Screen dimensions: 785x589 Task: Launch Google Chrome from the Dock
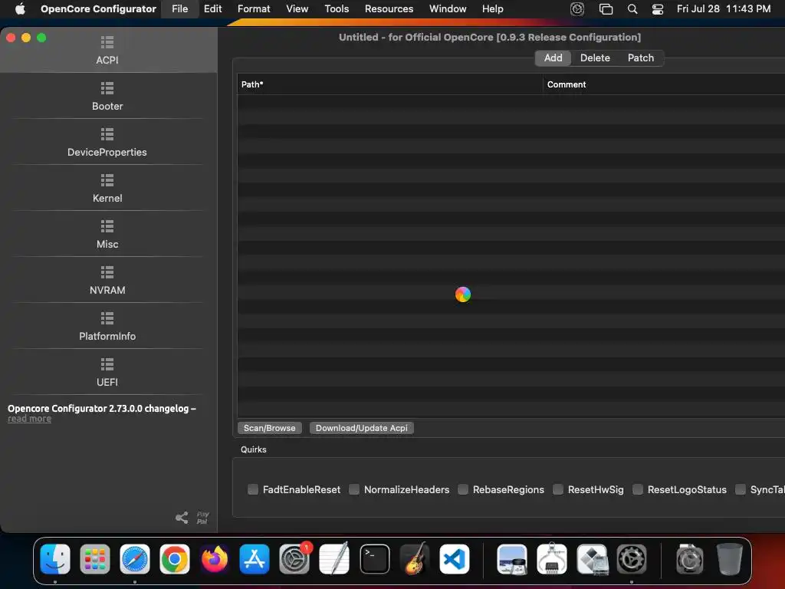coord(175,559)
